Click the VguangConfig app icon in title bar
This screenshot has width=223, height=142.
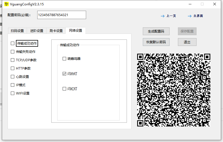tap(6, 4)
